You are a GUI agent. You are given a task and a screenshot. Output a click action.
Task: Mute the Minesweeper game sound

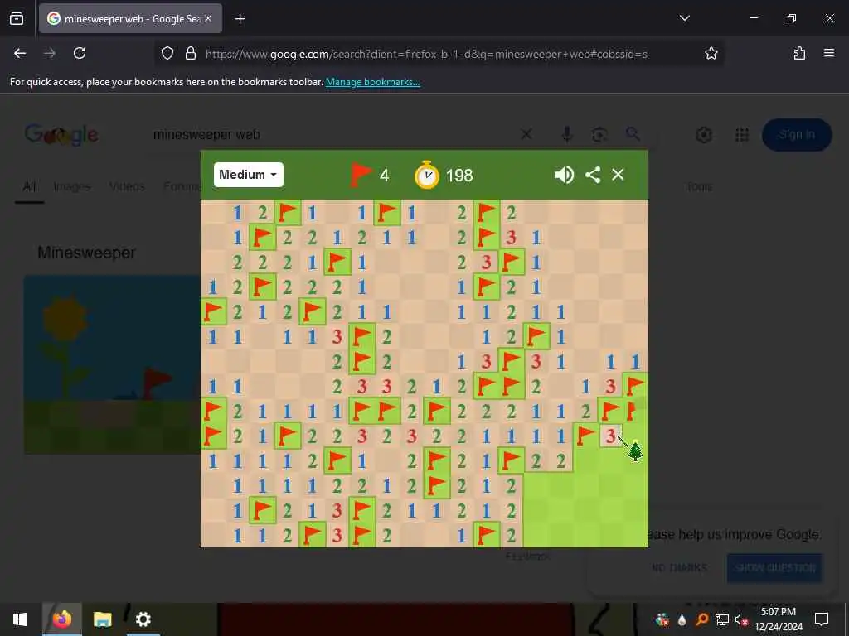click(x=564, y=175)
